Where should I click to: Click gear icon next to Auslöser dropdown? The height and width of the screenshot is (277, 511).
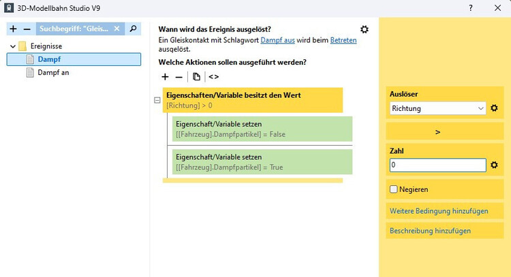(x=495, y=108)
